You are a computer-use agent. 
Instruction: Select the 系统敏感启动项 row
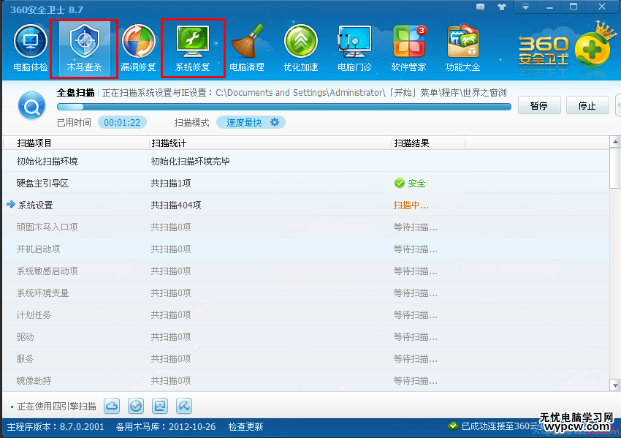pyautogui.click(x=305, y=271)
